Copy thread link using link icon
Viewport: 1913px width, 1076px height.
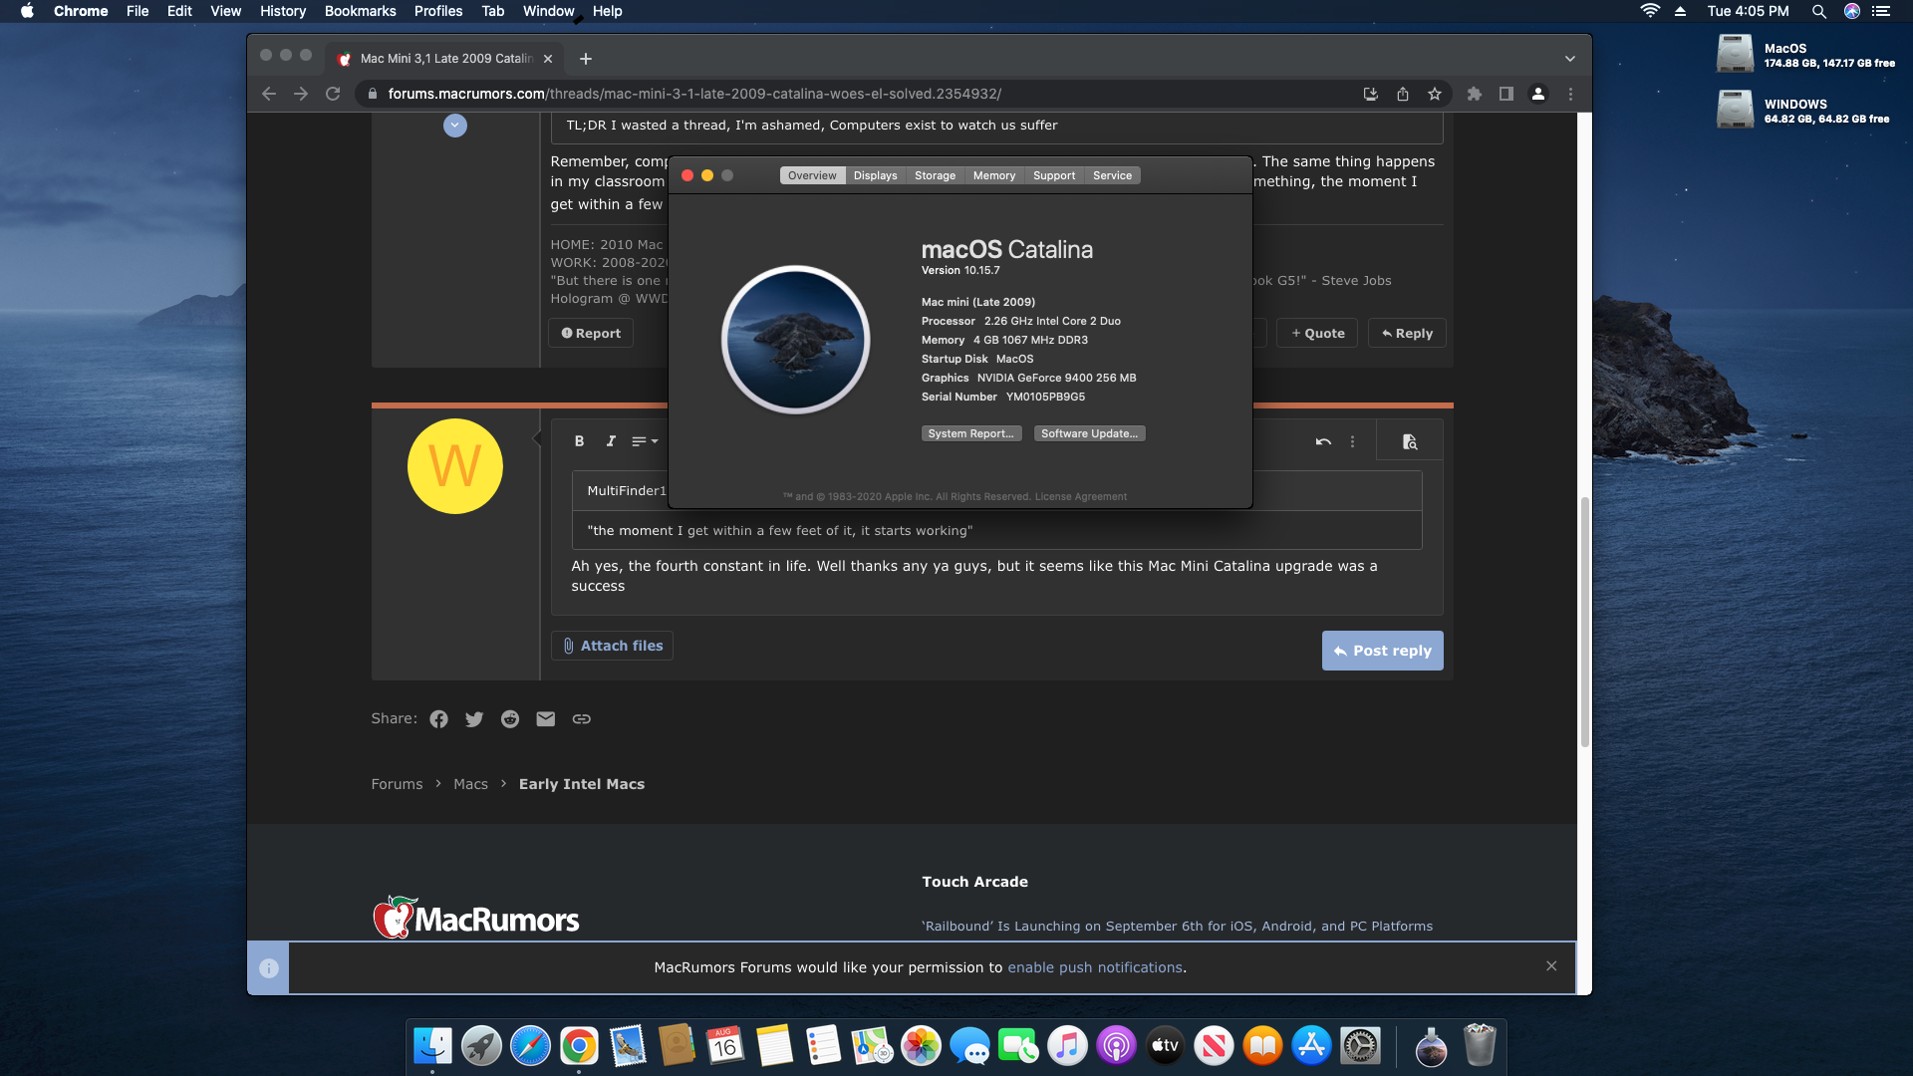[581, 719]
